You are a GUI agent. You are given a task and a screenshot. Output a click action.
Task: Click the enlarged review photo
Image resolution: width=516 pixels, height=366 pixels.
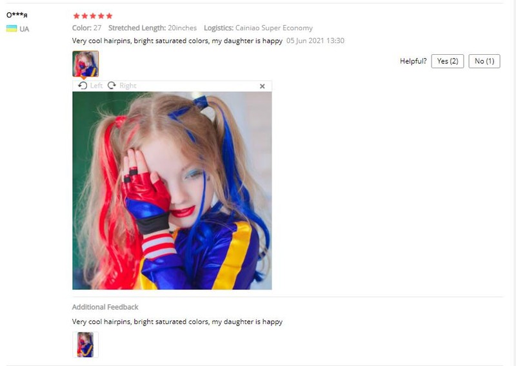pos(172,190)
